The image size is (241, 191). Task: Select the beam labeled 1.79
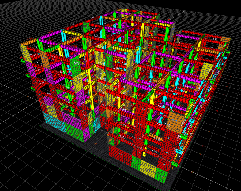(x=123, y=137)
